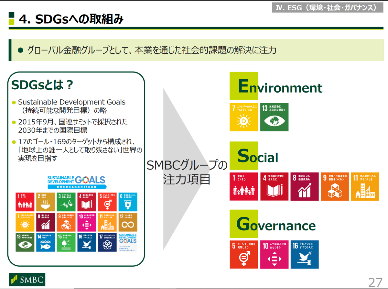Click the 'SDGsとは？' heading
The height and width of the screenshot is (289, 388).
pos(42,85)
